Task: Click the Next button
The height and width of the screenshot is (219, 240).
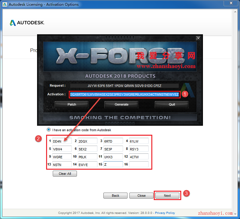Action: point(167,196)
